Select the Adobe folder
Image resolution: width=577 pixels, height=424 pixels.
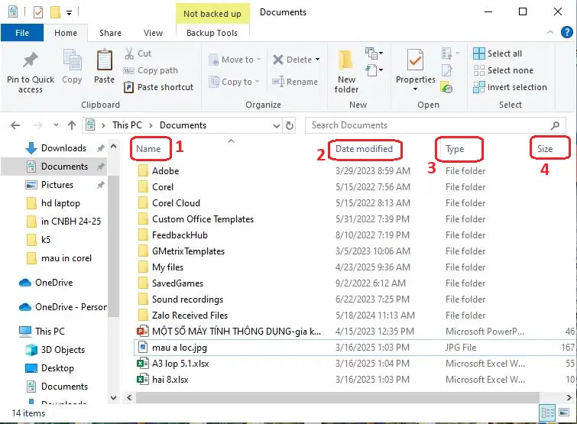(159, 171)
